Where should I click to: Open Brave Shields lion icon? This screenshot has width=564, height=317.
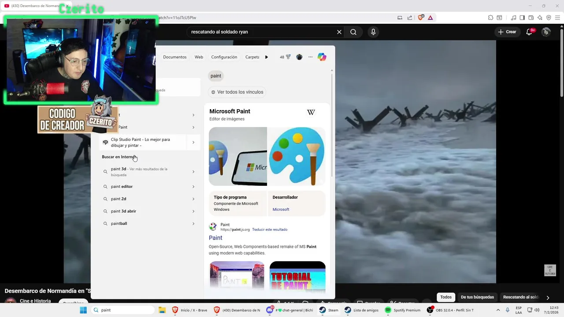point(420,18)
